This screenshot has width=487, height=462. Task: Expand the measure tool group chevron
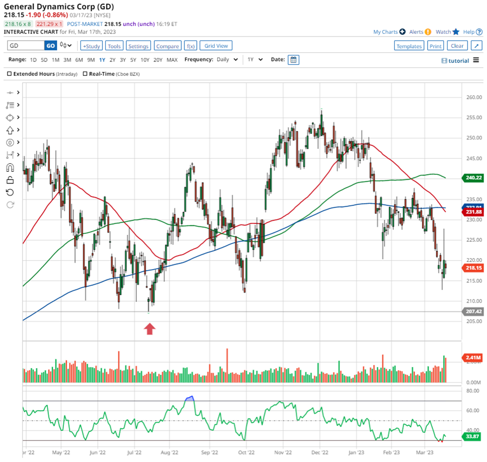18,155
